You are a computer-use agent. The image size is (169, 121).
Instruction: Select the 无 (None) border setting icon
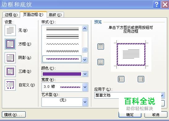click(10, 30)
